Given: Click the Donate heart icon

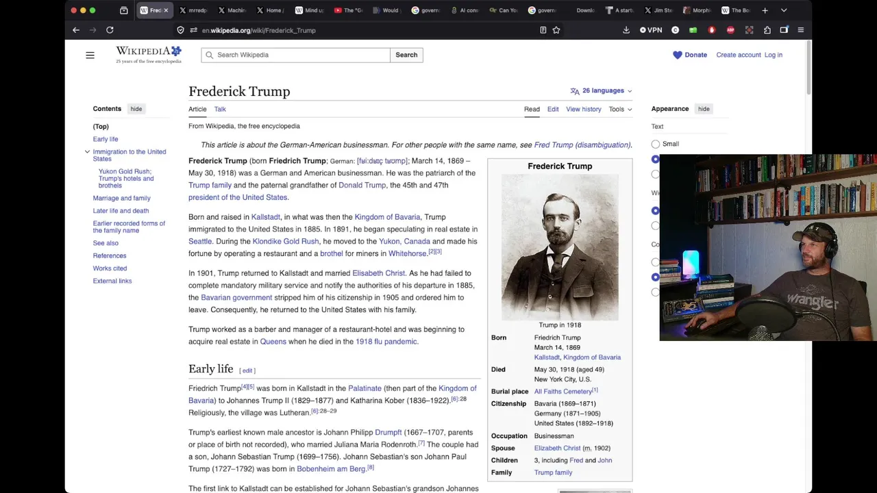Looking at the screenshot, I should pyautogui.click(x=678, y=55).
